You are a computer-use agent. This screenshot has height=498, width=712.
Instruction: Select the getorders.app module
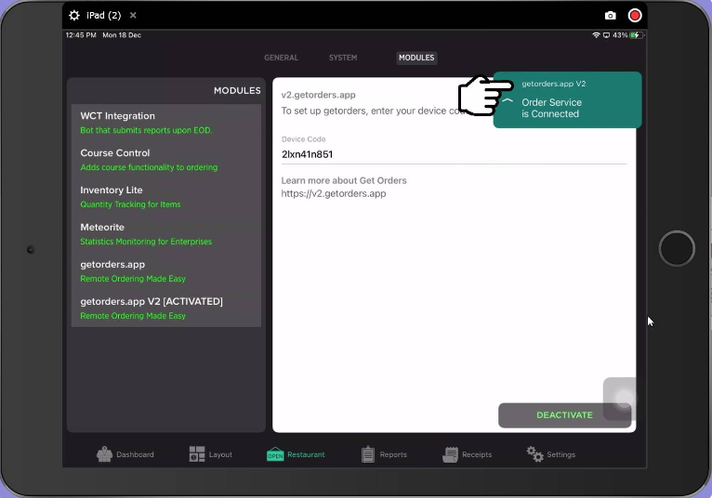click(166, 271)
